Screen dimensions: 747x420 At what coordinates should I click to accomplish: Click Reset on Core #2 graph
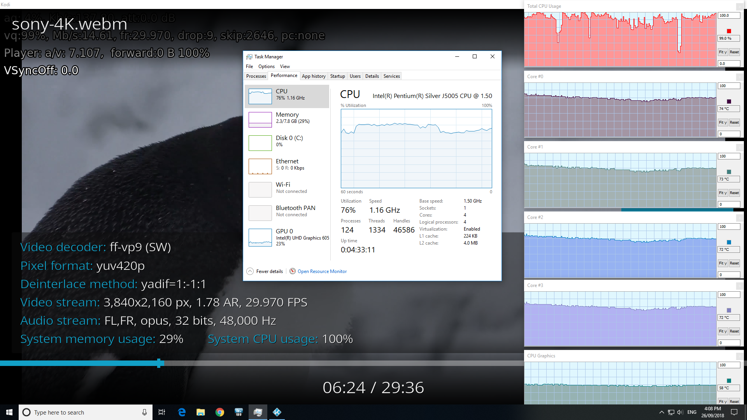click(x=734, y=263)
